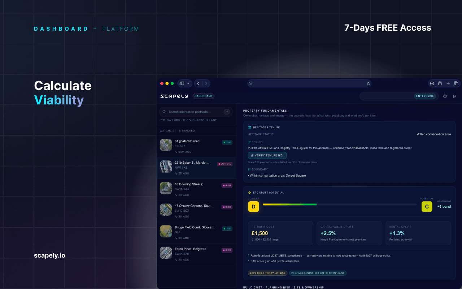Open the Retrofit Cost £1,500 card
The image size is (462, 289).
(280, 233)
